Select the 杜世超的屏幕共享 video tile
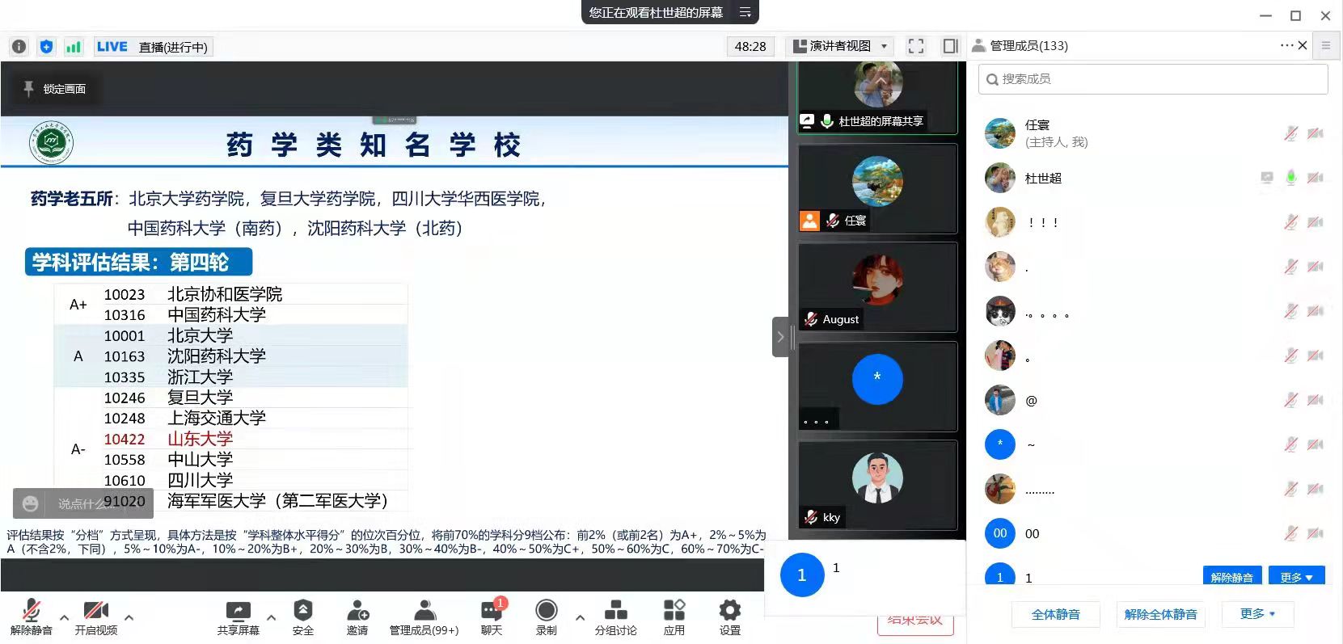 [x=877, y=98]
